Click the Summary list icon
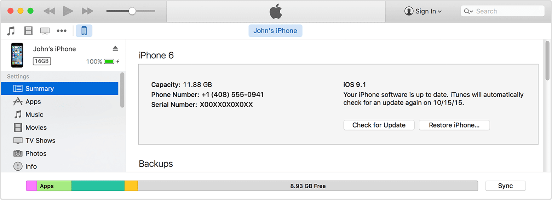Screen dimensions: 552x200 [18, 88]
